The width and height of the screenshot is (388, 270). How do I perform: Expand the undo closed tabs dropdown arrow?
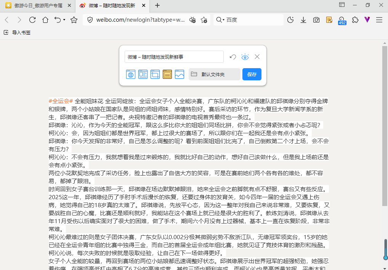[64, 20]
